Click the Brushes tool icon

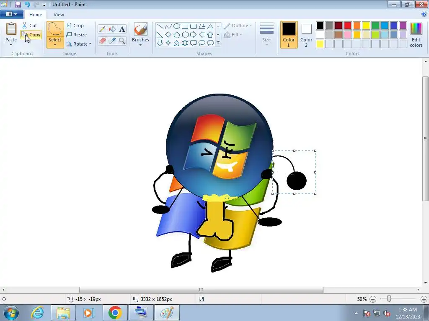(x=140, y=29)
